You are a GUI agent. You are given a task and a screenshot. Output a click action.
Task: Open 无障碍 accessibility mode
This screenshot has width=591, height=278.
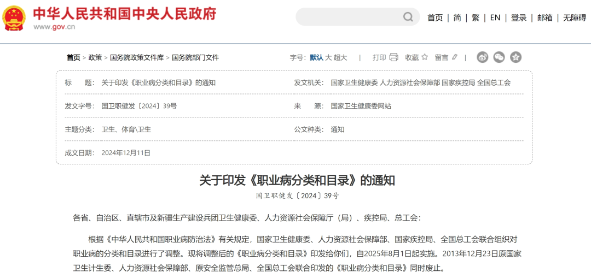pos(575,17)
